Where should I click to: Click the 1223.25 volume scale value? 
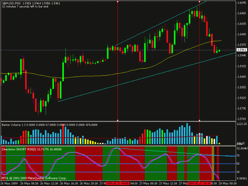pyautogui.click(x=242, y=124)
